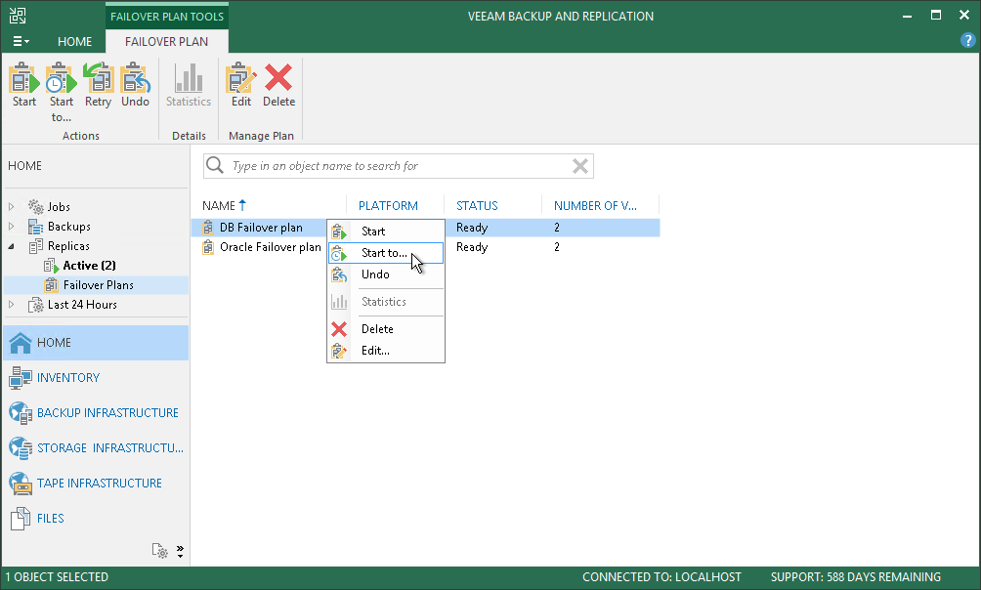Click Ready status of Oracle Failover plan

[x=472, y=247]
